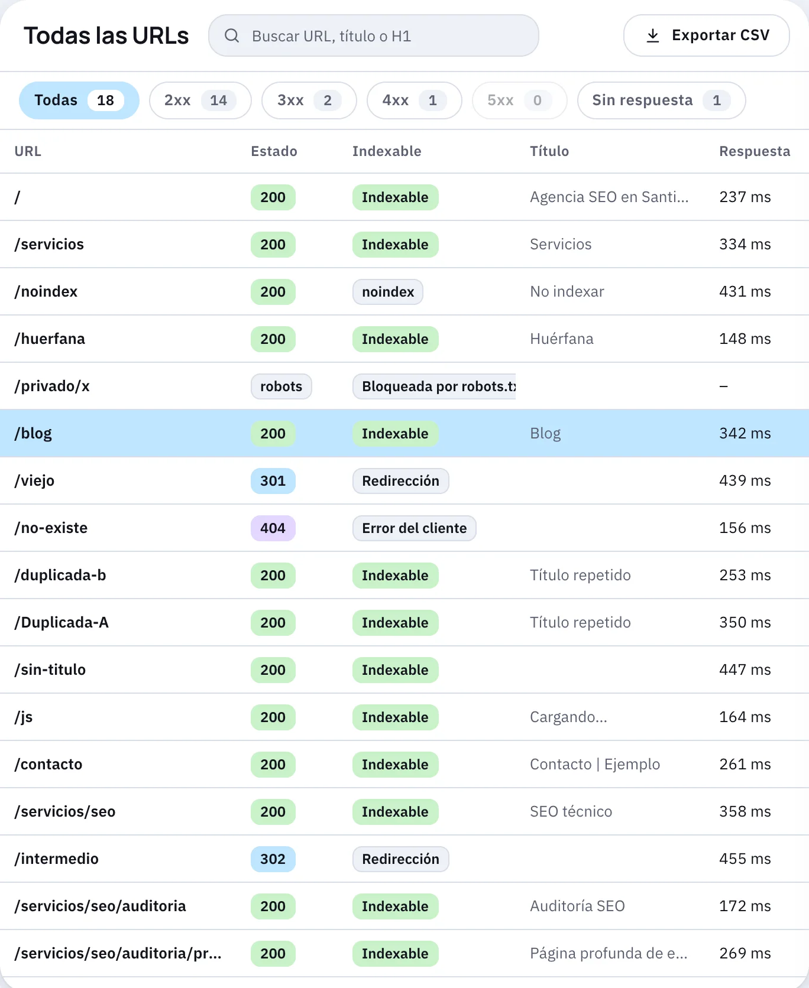The width and height of the screenshot is (809, 988).
Task: Click the 404 status badge
Action: 273,528
